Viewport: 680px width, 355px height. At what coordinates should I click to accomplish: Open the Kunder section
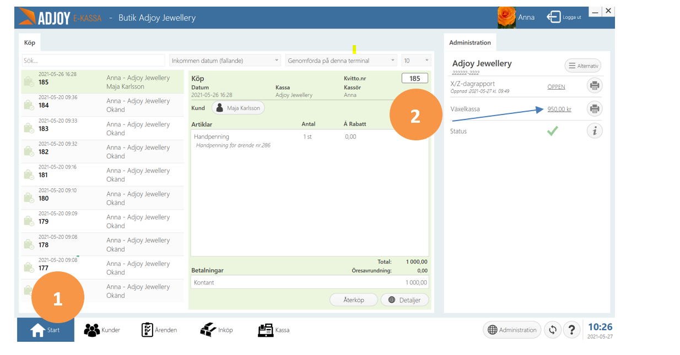tap(102, 330)
